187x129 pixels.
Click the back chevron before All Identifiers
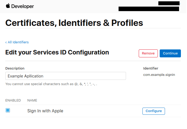coord(6,42)
